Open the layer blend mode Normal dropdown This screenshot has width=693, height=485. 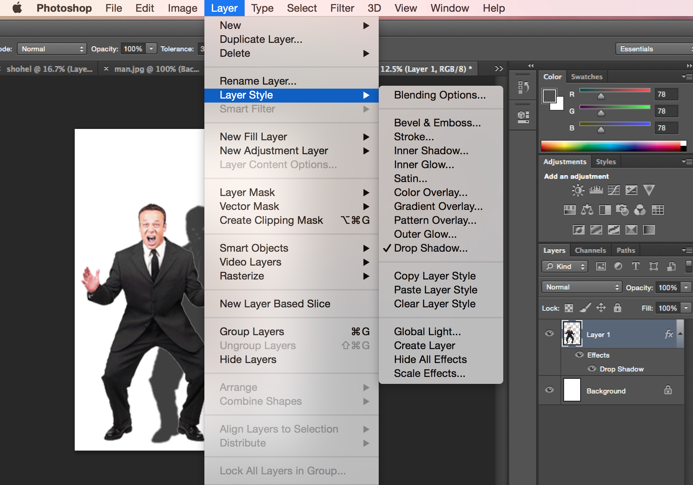(581, 287)
